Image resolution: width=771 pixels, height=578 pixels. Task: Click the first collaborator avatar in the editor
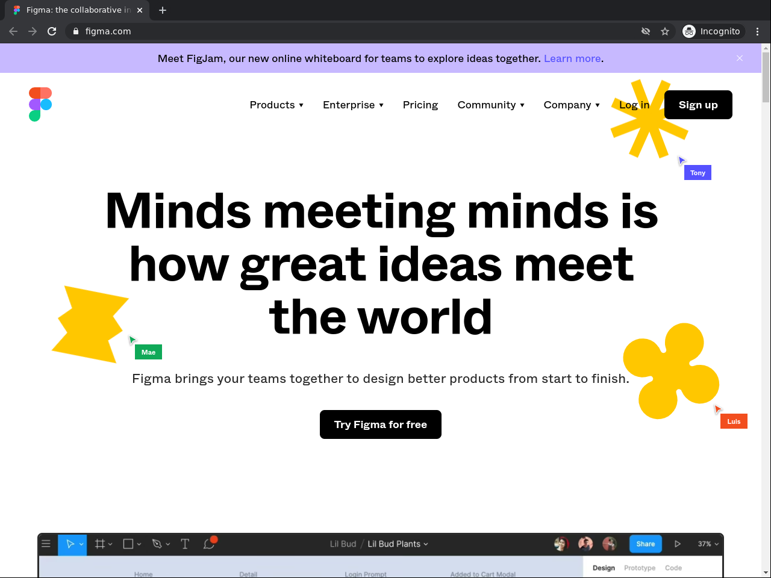coord(561,544)
